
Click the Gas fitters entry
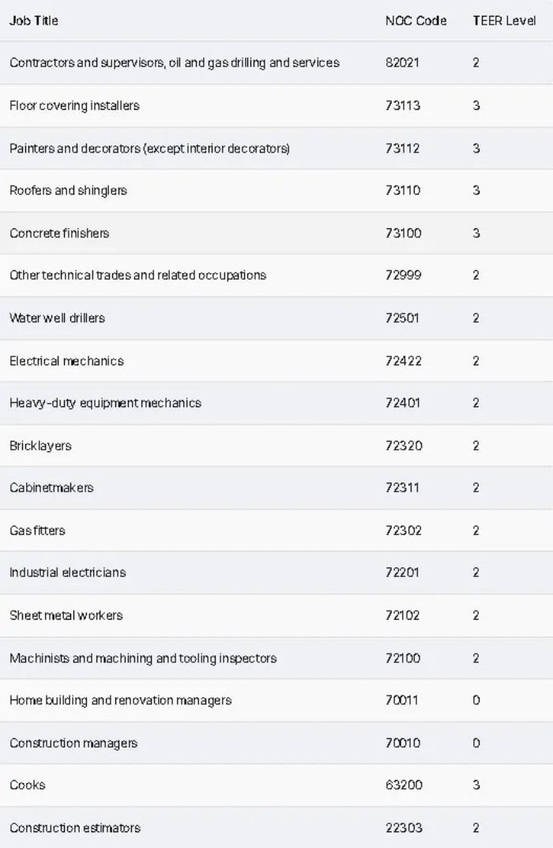[37, 530]
